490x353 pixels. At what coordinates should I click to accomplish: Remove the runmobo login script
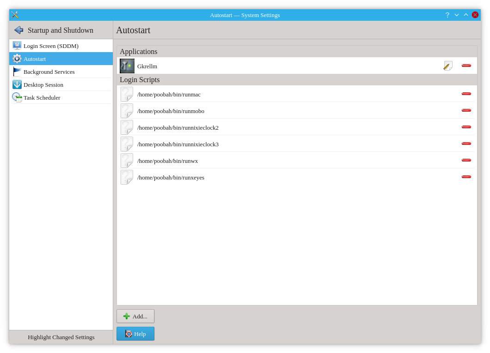466,110
